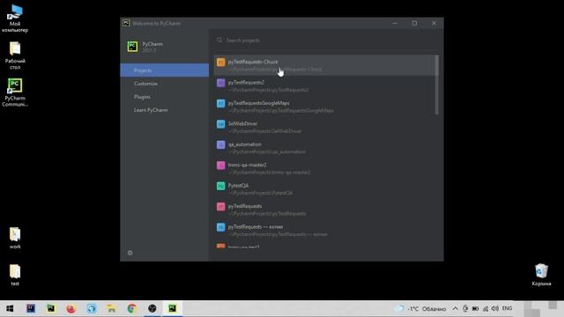The image size is (564, 317).
Task: Switch to the Projects tab
Action: pyautogui.click(x=165, y=70)
